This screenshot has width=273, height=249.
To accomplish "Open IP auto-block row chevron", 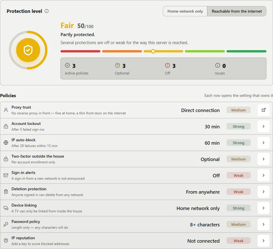I will click(264, 143).
